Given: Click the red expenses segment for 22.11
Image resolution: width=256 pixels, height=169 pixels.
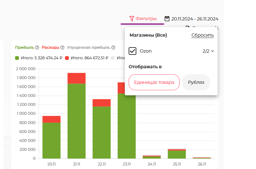Looking at the screenshot, I should pos(101,103).
